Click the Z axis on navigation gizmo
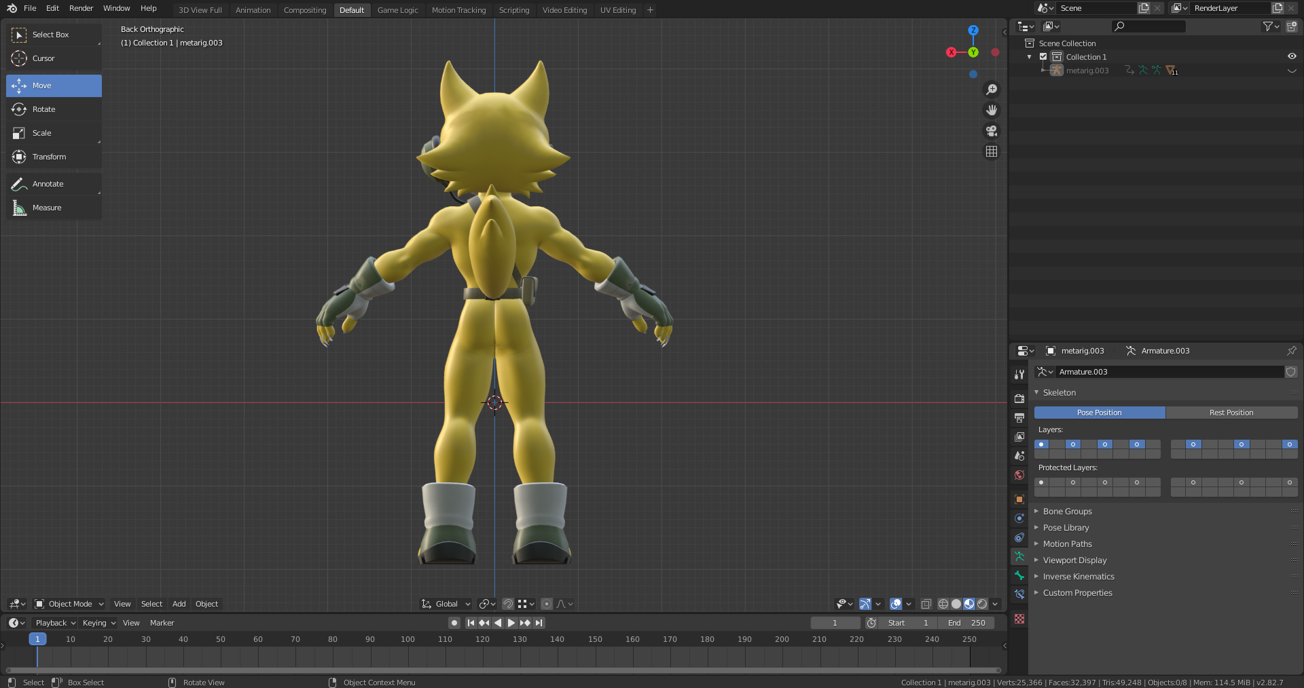 (x=973, y=31)
